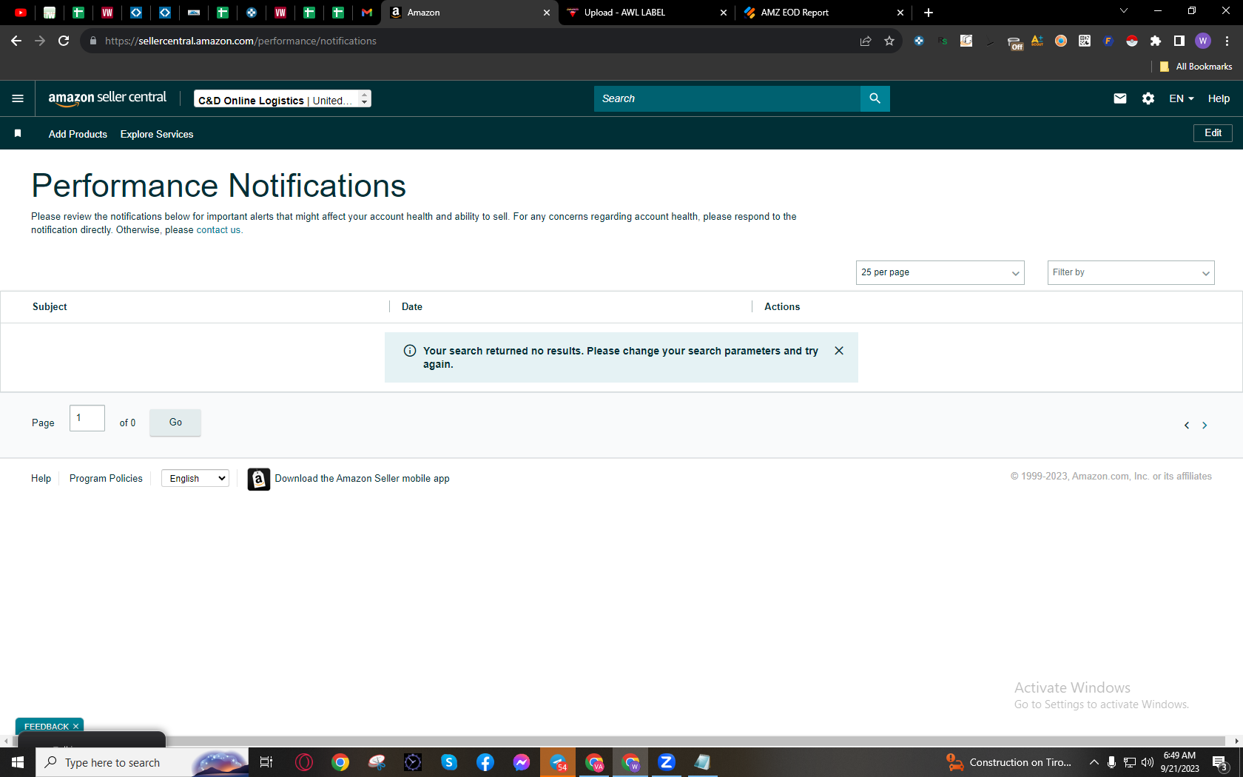Expand the 25 per page dropdown

point(940,272)
